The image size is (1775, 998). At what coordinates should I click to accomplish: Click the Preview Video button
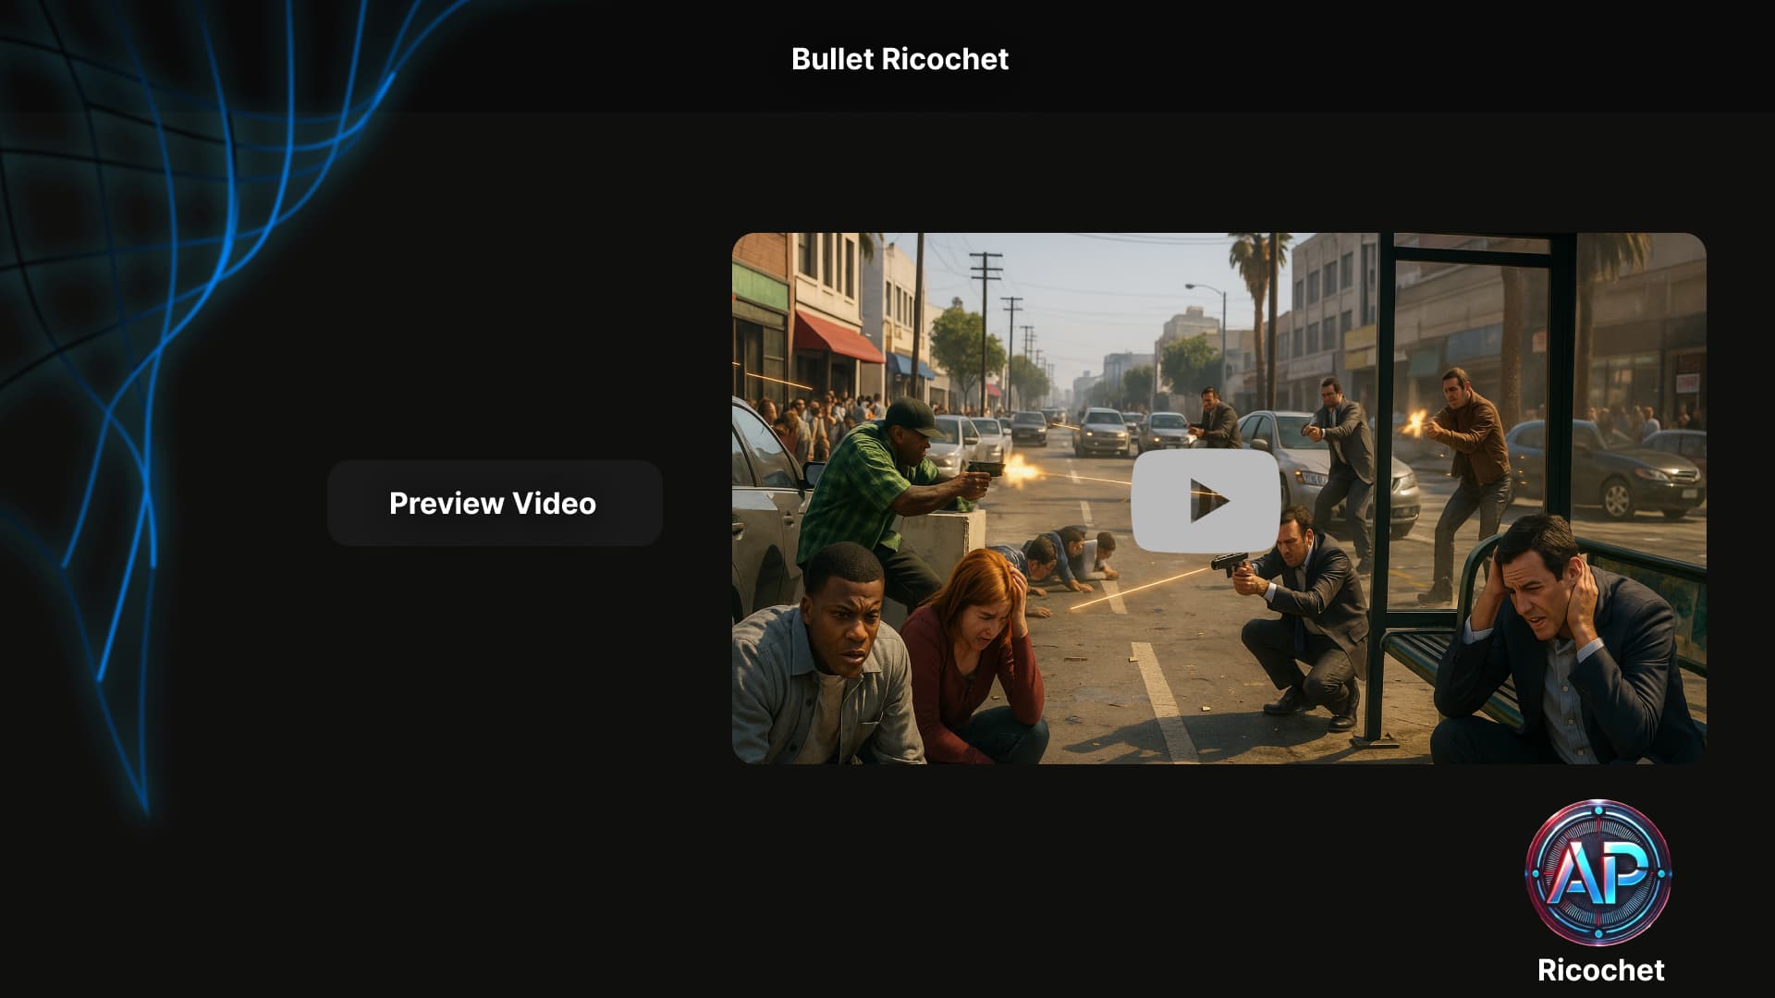[x=494, y=504]
